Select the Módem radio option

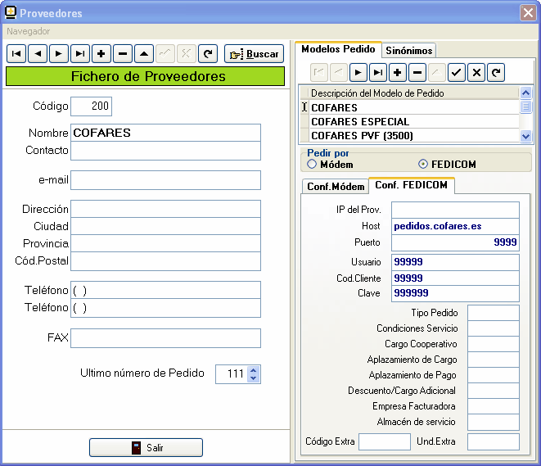pos(312,165)
